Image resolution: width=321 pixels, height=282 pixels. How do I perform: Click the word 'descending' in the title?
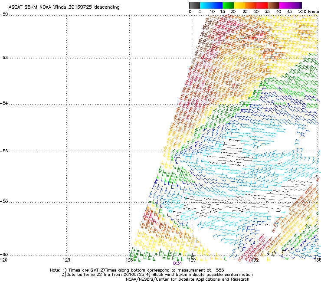click(107, 7)
